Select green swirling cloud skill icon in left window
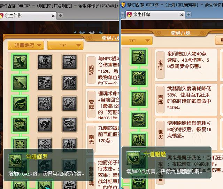The height and width of the screenshot is (189, 223). (x=20, y=125)
